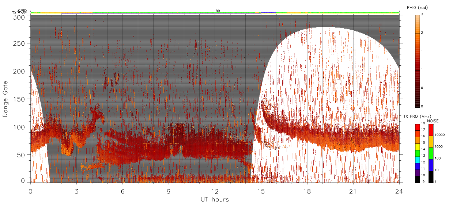This screenshot has height=207, width=449.
Task: Click the 991 label above the plot
Action: pos(219,11)
